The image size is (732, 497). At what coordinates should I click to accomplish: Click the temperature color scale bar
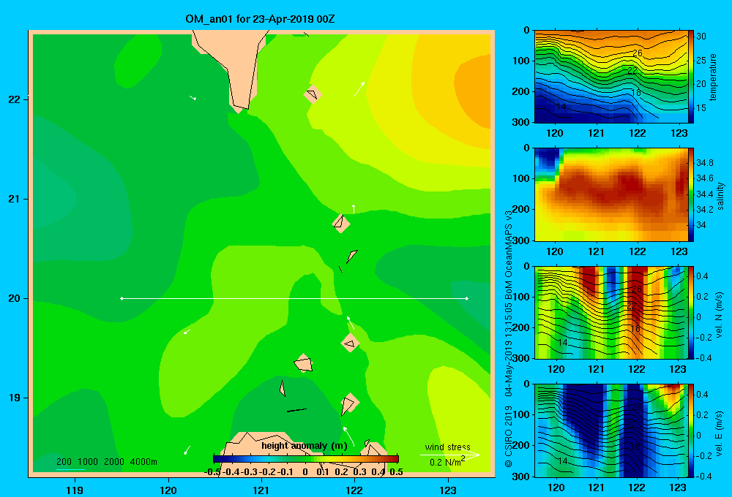(690, 77)
